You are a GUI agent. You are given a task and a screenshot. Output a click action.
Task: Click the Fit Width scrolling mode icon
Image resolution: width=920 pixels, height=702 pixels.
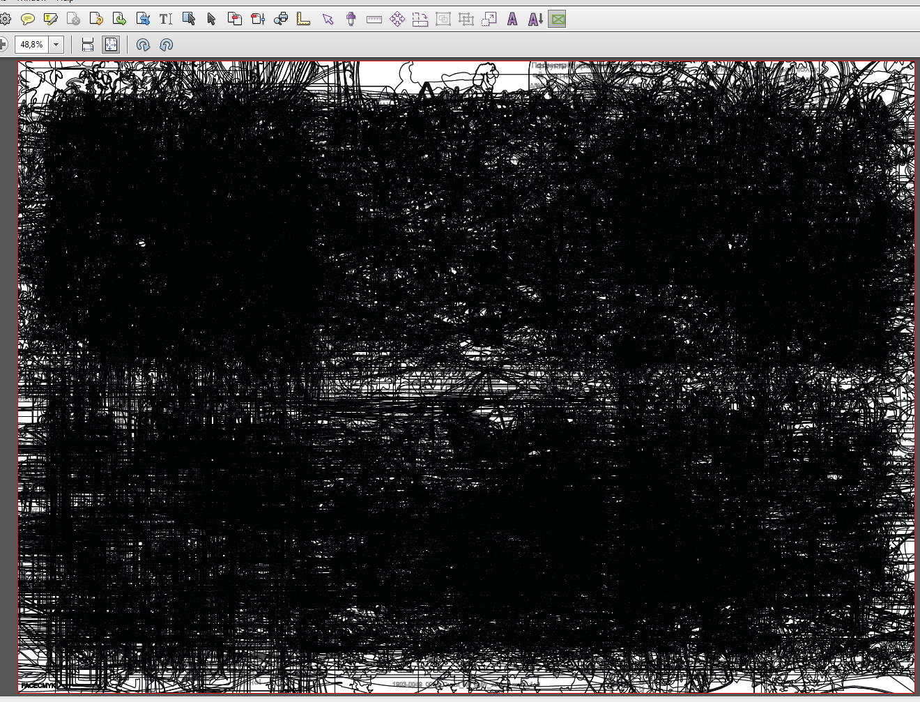(88, 45)
